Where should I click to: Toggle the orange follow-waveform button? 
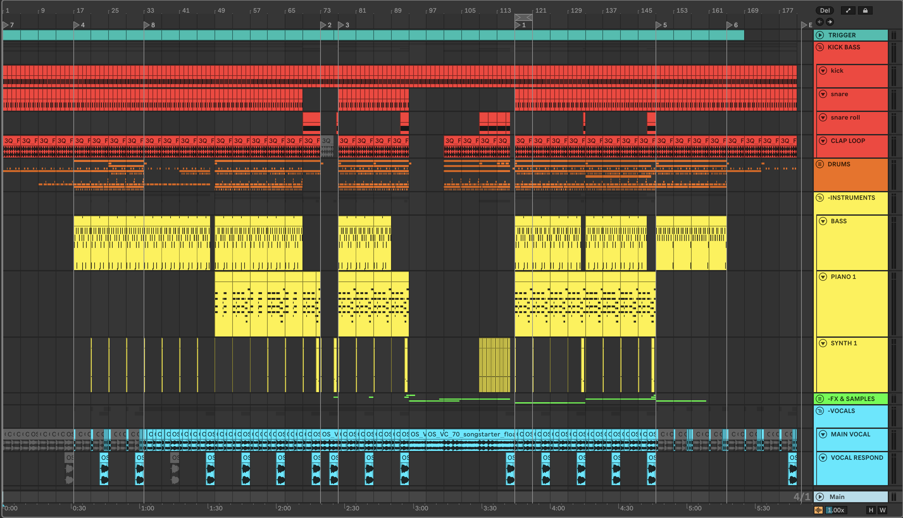pyautogui.click(x=818, y=510)
